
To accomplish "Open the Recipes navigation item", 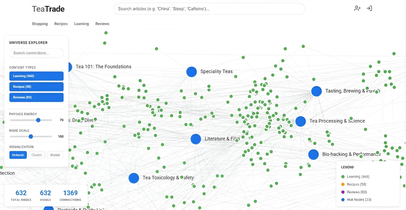I will [61, 24].
